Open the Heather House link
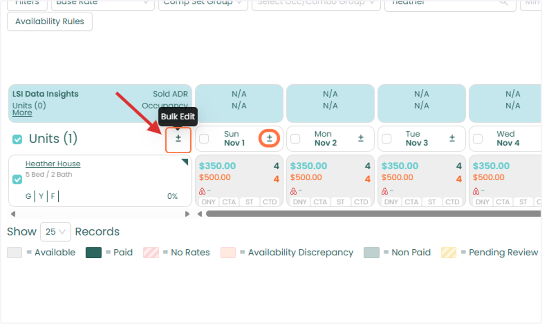Screen dimensions: 542x324 [x=53, y=164]
